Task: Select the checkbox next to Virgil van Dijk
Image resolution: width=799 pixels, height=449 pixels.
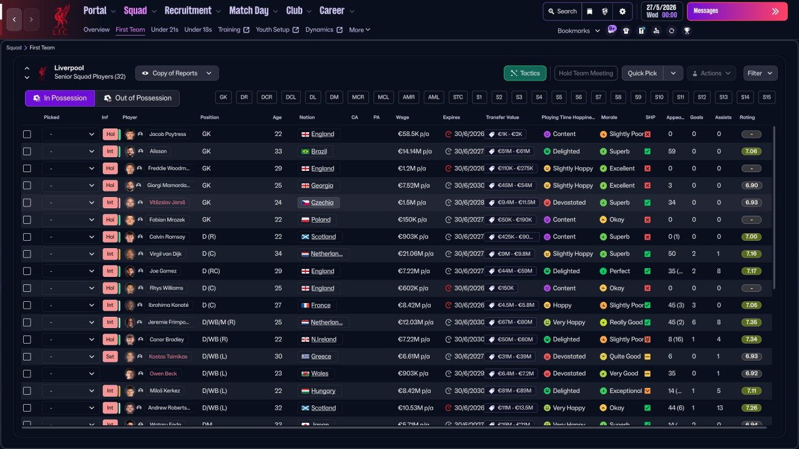Action: (27, 254)
